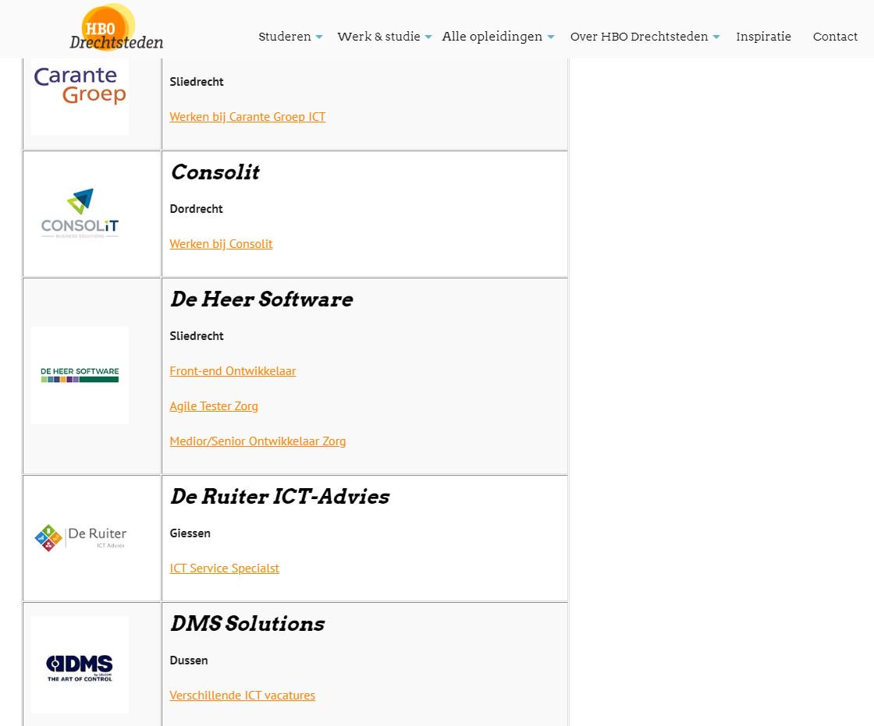The image size is (874, 726).
Task: Expand the Over HBO Drechtsteden menu
Action: tap(645, 37)
